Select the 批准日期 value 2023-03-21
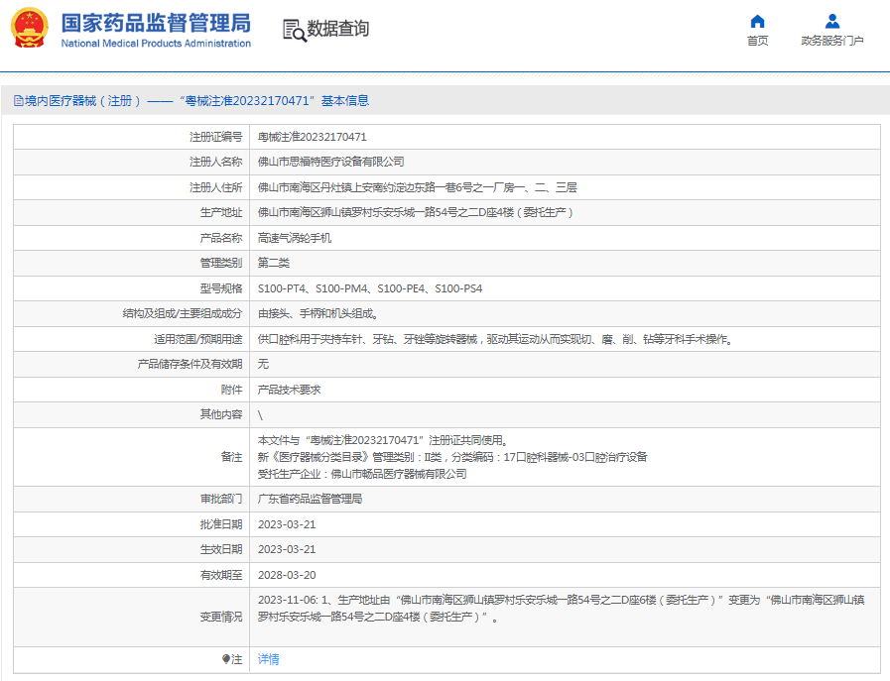The height and width of the screenshot is (681, 890). point(287,524)
